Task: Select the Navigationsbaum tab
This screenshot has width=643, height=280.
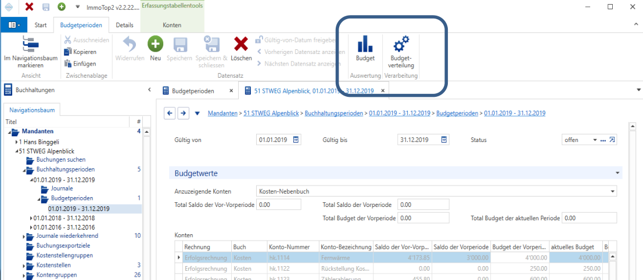Action: tap(33, 110)
